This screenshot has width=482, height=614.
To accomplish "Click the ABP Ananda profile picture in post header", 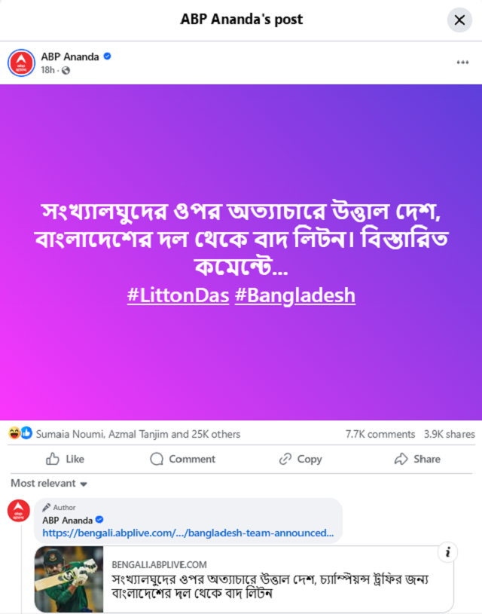I will point(21,63).
